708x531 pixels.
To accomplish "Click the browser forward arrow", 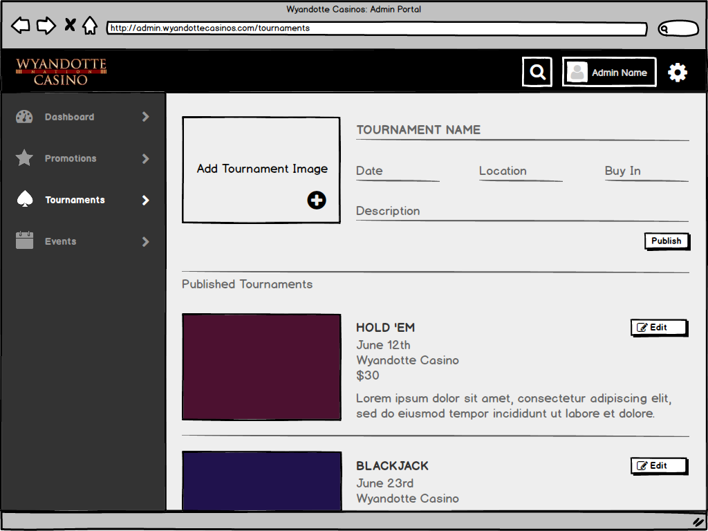I will (x=46, y=26).
